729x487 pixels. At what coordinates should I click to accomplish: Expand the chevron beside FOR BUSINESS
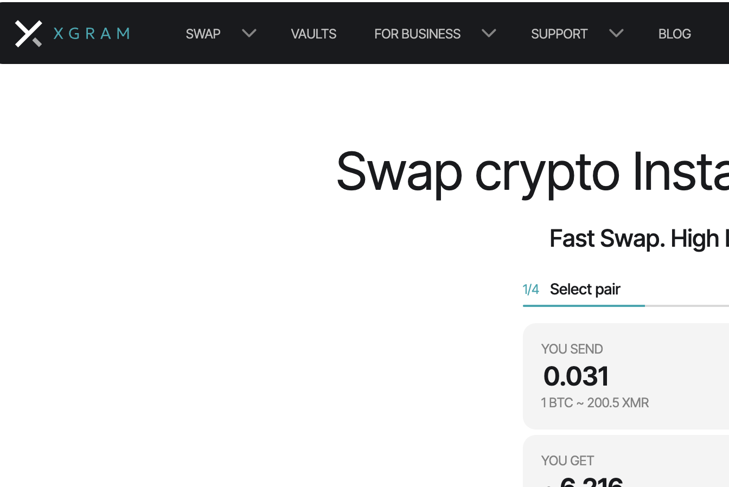(489, 34)
